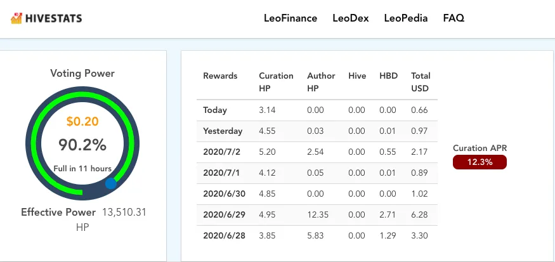
Task: Click the 2.54 author HP value
Action: tap(315, 152)
